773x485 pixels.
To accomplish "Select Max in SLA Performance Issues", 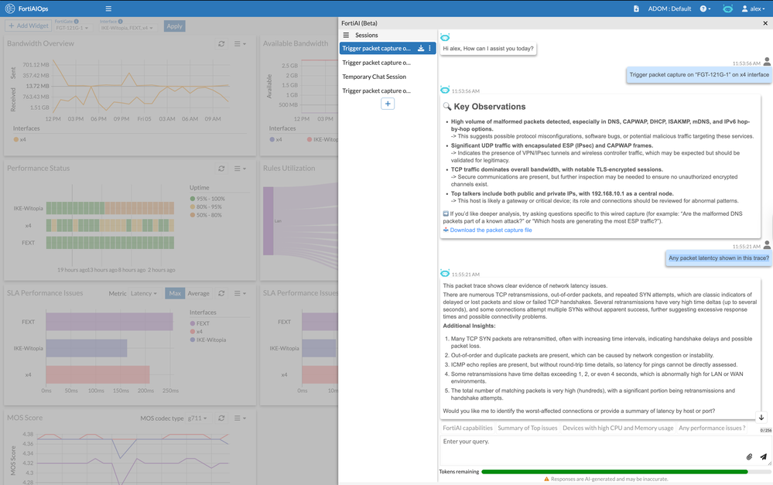I will point(175,293).
